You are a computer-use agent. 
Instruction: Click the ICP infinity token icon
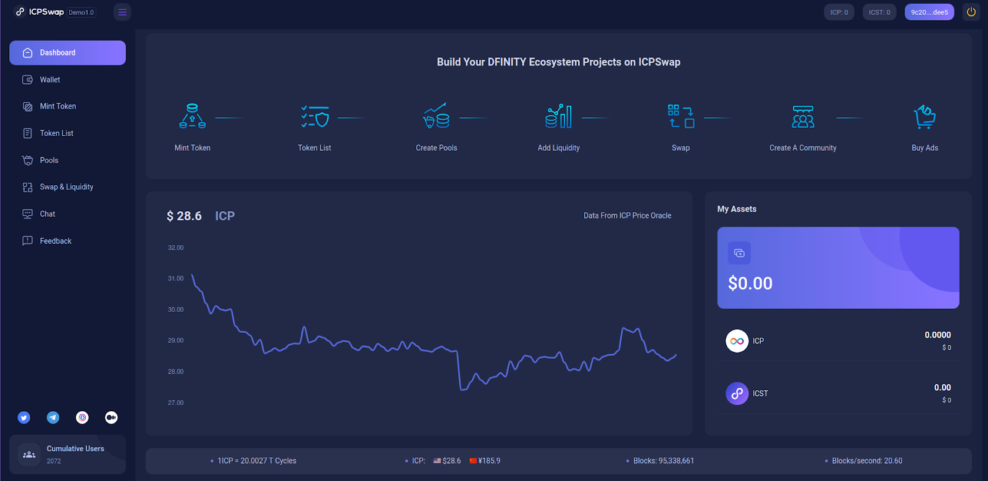tap(737, 341)
